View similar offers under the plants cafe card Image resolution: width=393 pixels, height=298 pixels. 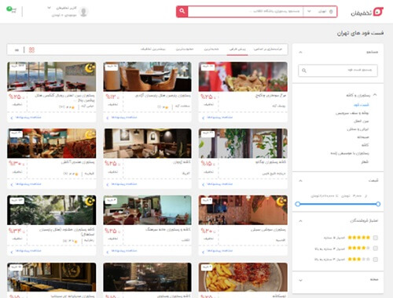pos(218,184)
